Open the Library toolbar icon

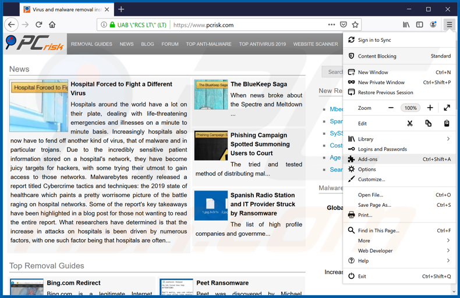point(406,25)
